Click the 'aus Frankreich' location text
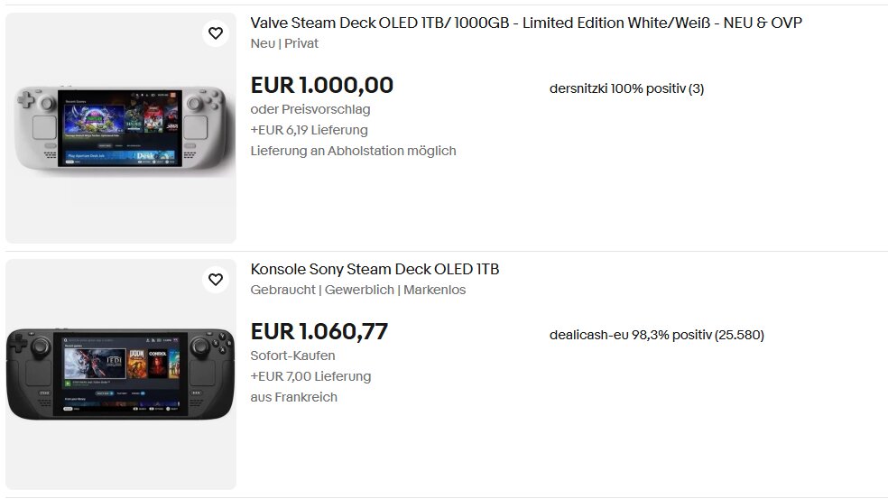 click(x=293, y=397)
